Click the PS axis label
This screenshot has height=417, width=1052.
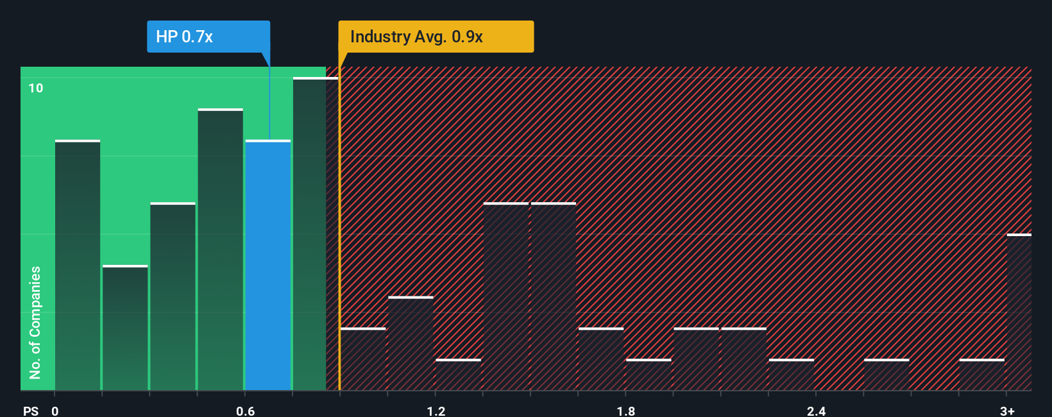pyautogui.click(x=31, y=411)
